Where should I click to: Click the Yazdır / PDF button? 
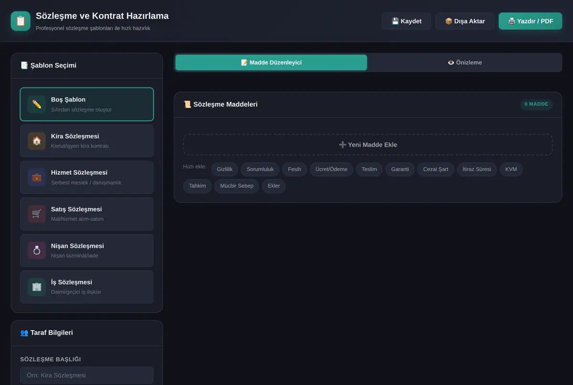click(x=531, y=21)
